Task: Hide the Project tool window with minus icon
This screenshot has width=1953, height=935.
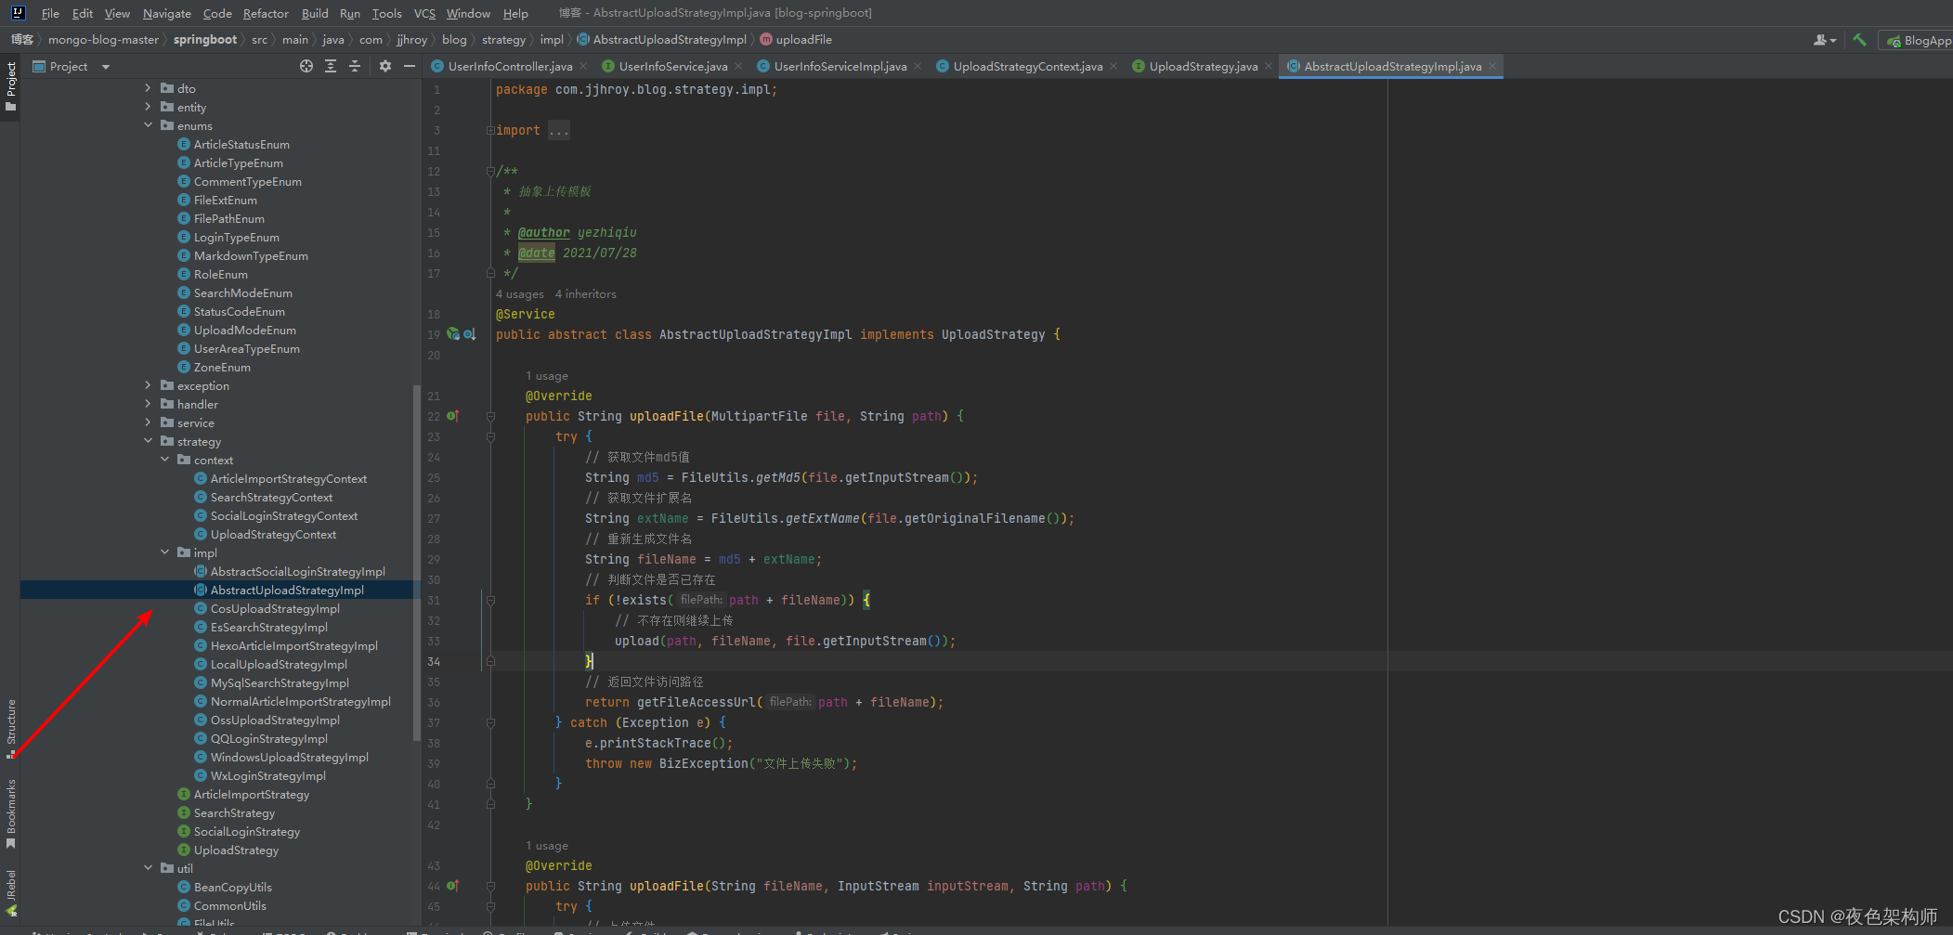Action: tap(410, 66)
